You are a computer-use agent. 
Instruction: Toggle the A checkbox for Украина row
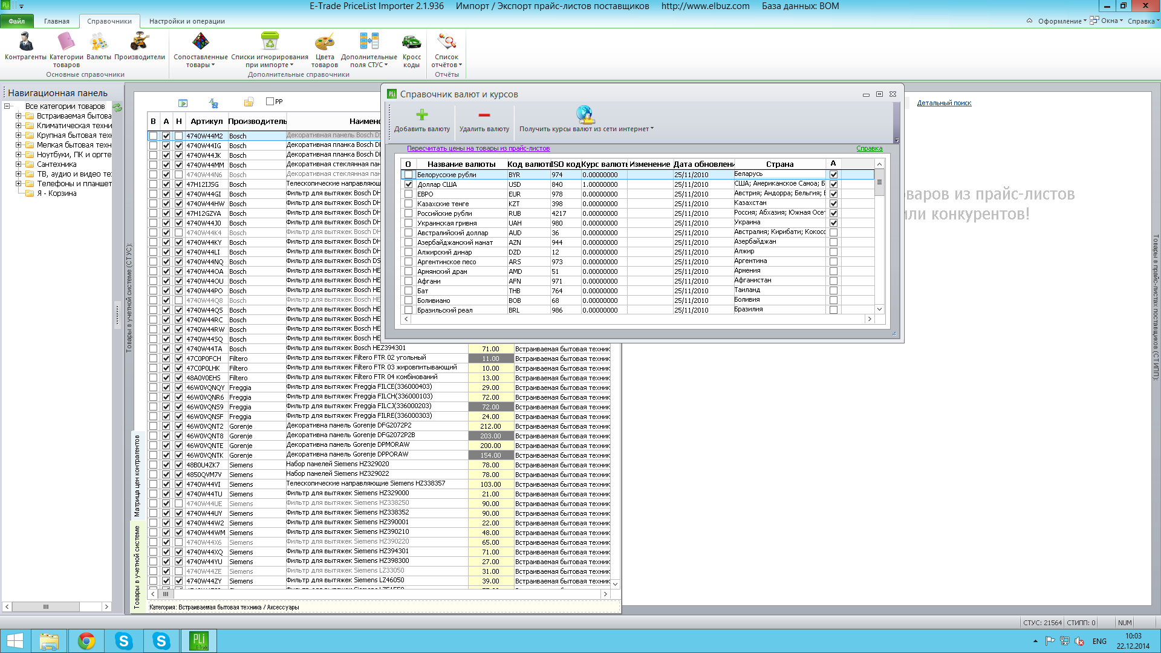click(x=833, y=223)
